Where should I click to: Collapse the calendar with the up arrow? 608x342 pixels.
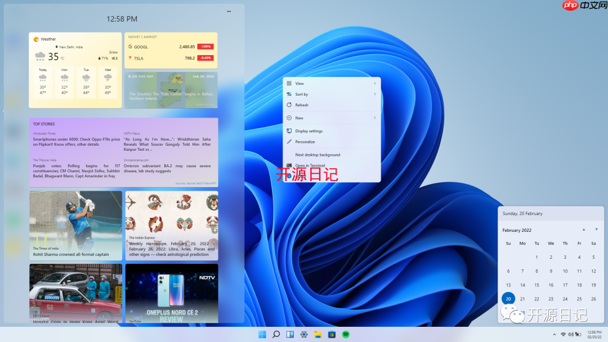[x=584, y=229]
